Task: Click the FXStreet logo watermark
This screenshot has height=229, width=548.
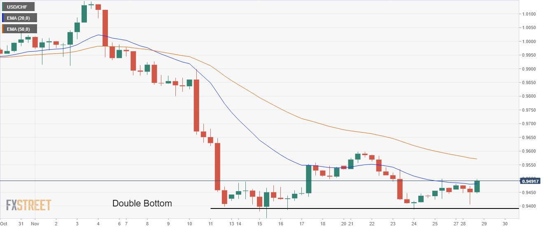Action: click(28, 205)
